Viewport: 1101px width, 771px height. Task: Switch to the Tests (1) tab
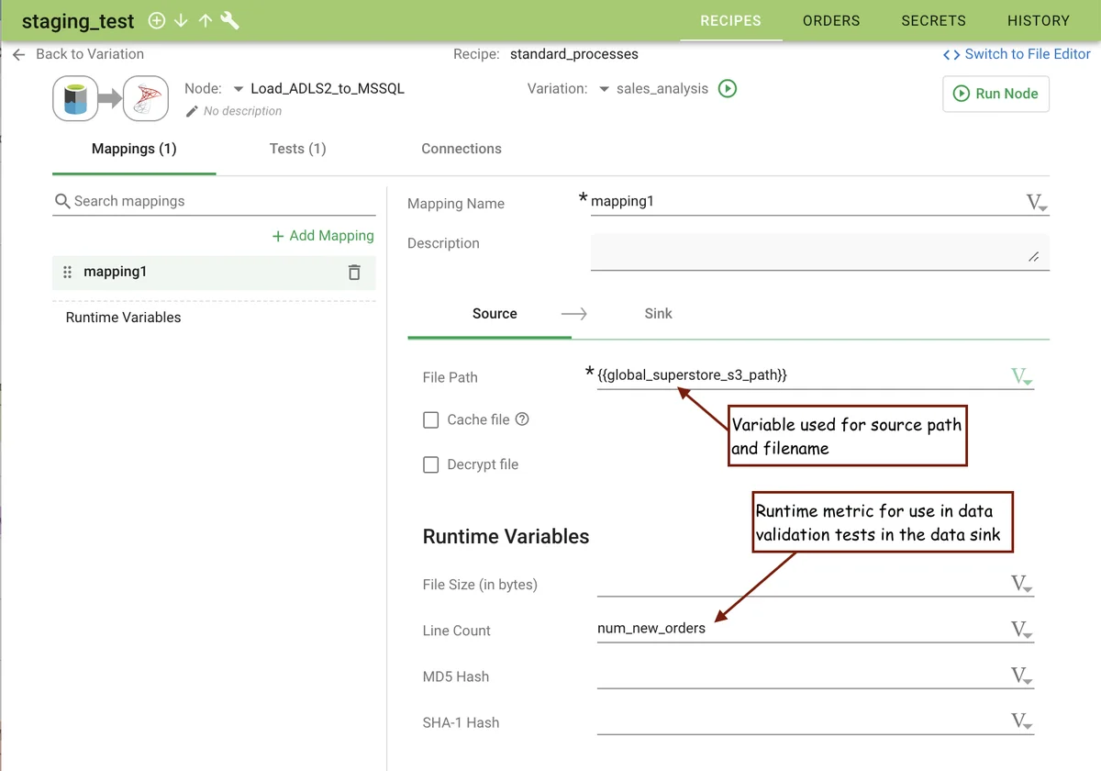(297, 149)
